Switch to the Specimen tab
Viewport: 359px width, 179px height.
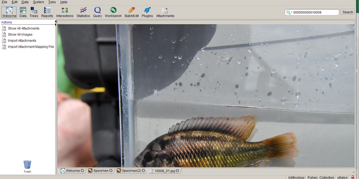pos(101,171)
